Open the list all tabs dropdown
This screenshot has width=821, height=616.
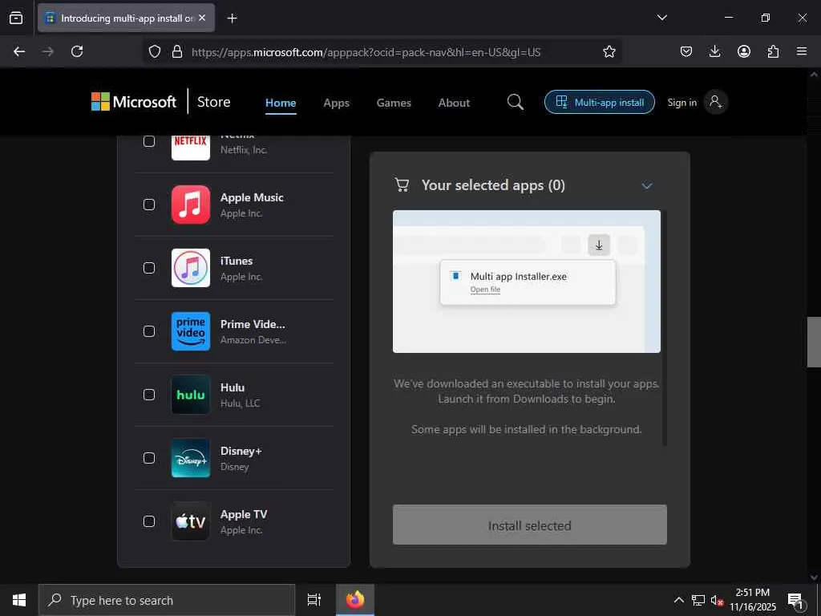click(661, 18)
